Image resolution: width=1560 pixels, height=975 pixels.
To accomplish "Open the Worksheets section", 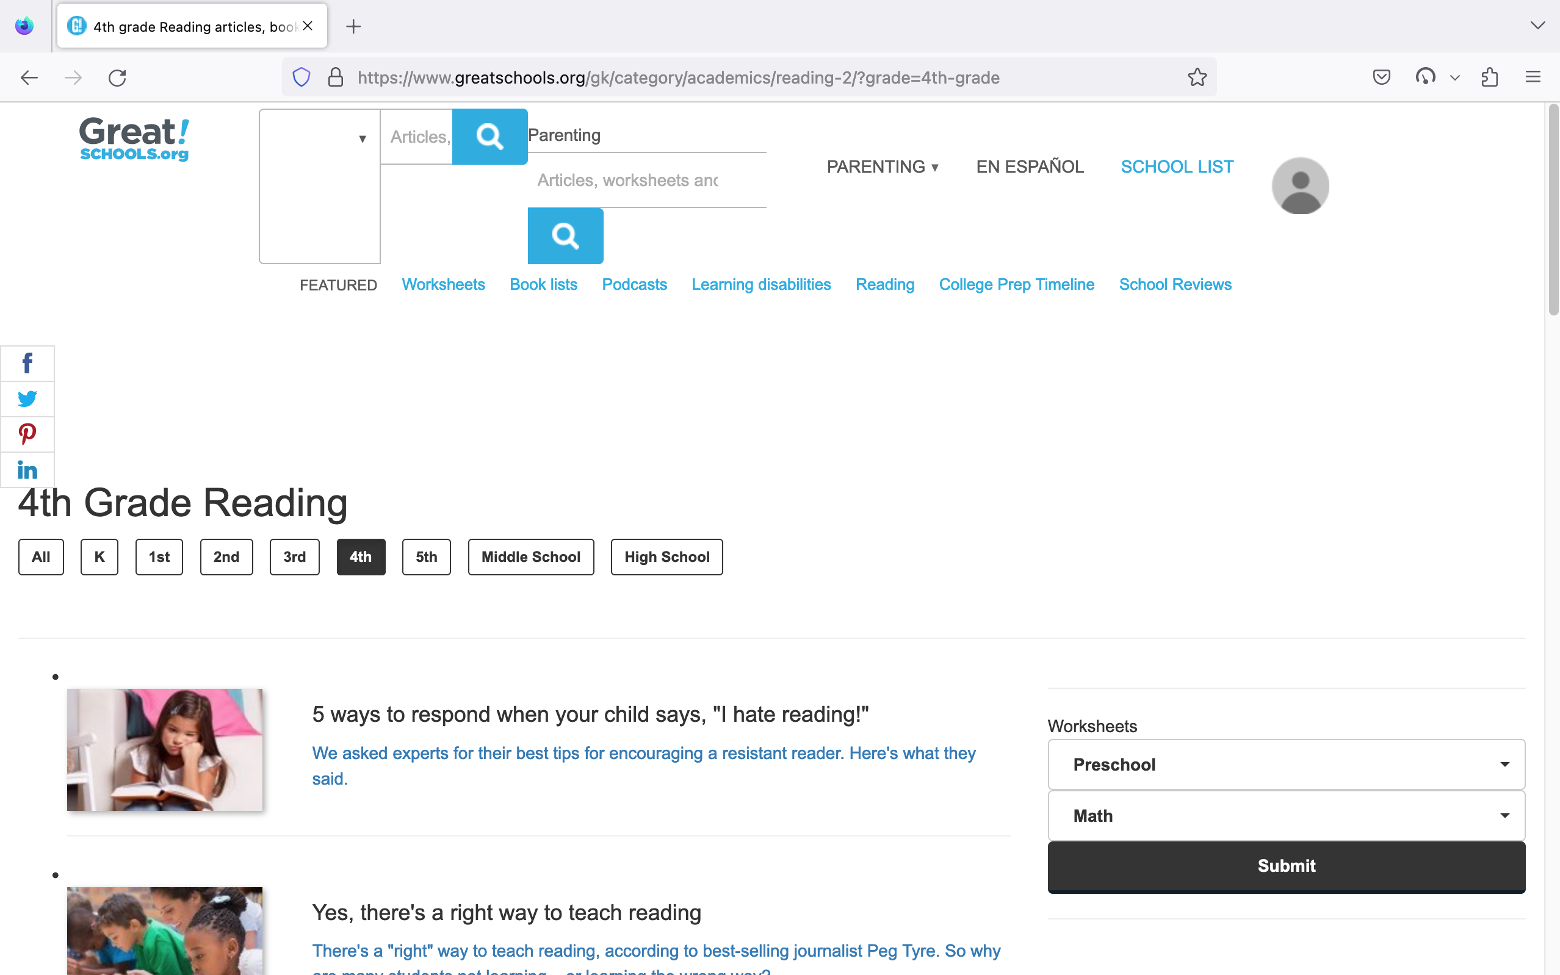I will [x=443, y=284].
